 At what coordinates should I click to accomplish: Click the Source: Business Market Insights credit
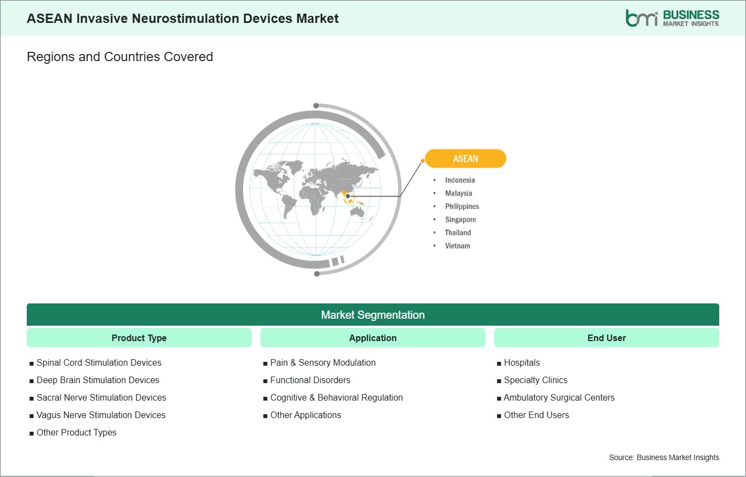(664, 457)
